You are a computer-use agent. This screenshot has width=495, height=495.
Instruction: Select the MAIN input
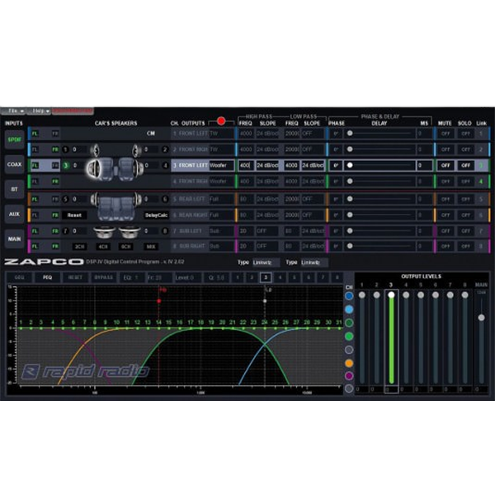click(x=14, y=238)
